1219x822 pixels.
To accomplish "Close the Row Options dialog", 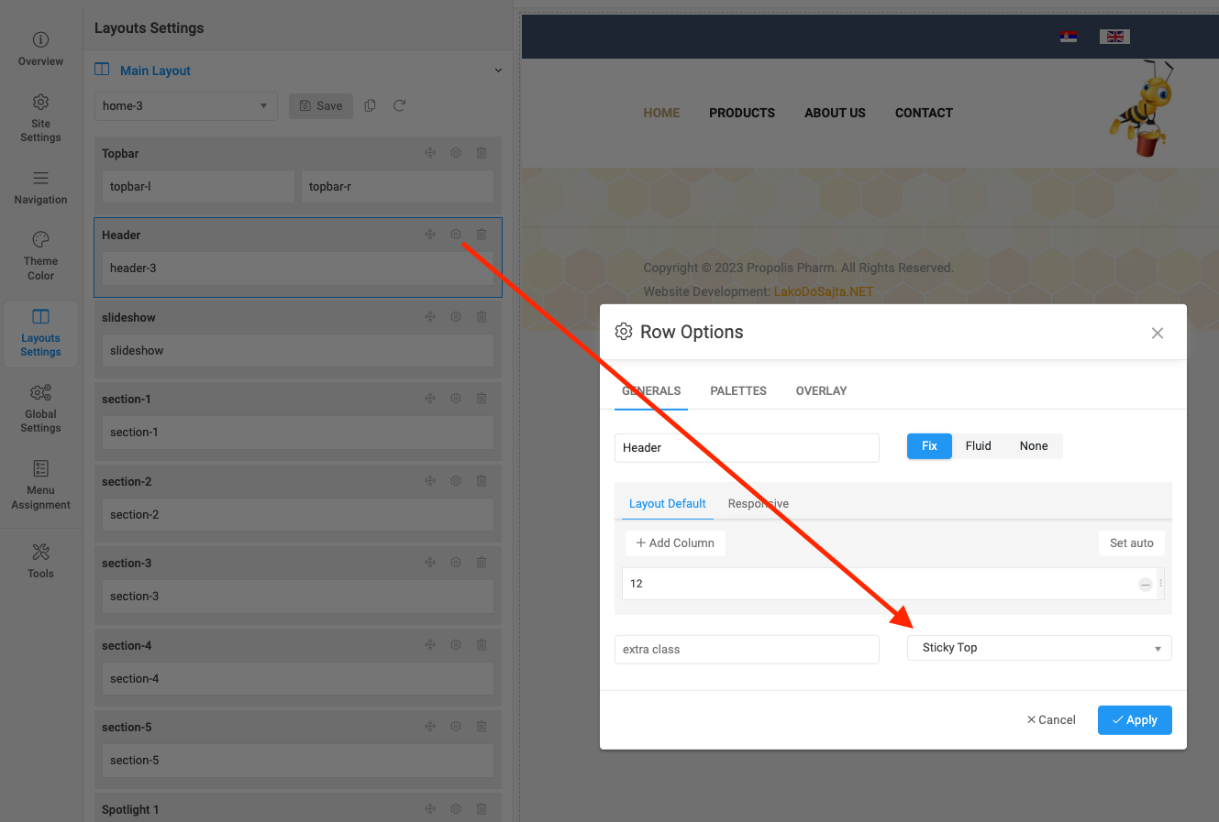I will click(x=1158, y=333).
